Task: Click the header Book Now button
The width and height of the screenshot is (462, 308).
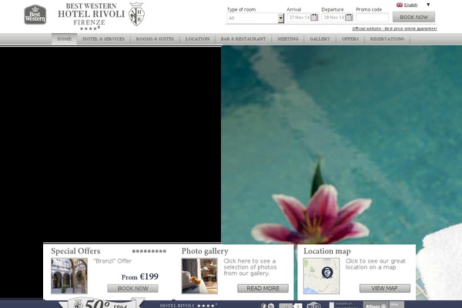Action: 413,17
